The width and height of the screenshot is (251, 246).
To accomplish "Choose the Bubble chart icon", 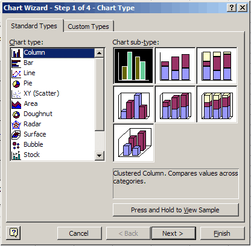I will pyautogui.click(x=16, y=145).
